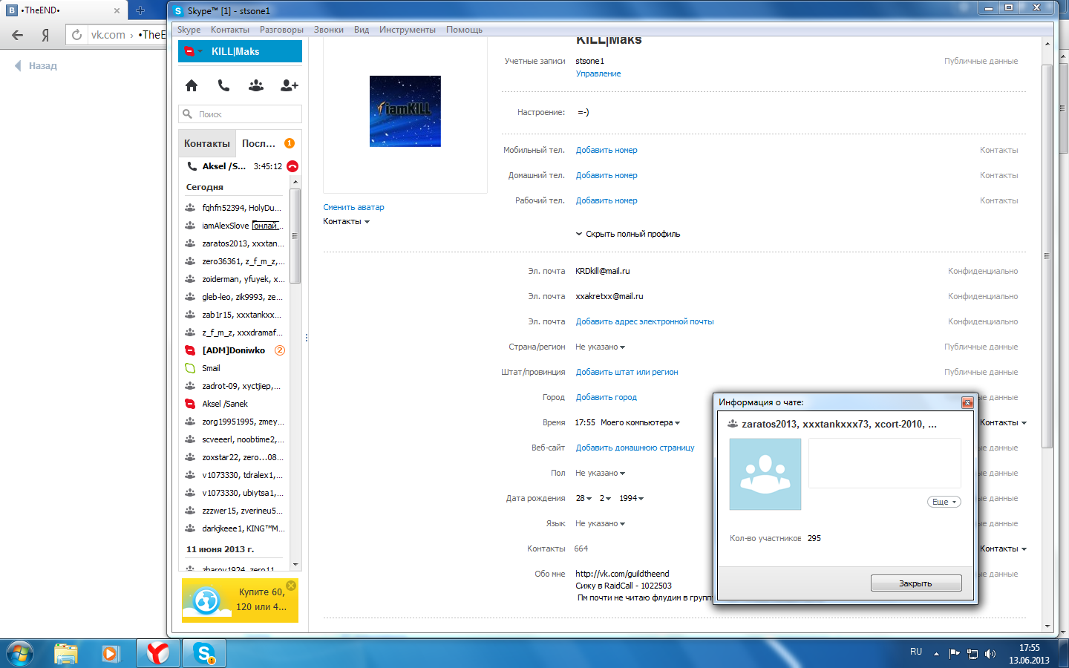The image size is (1069, 668).
Task: Open Action Center flag icon
Action: (x=955, y=654)
